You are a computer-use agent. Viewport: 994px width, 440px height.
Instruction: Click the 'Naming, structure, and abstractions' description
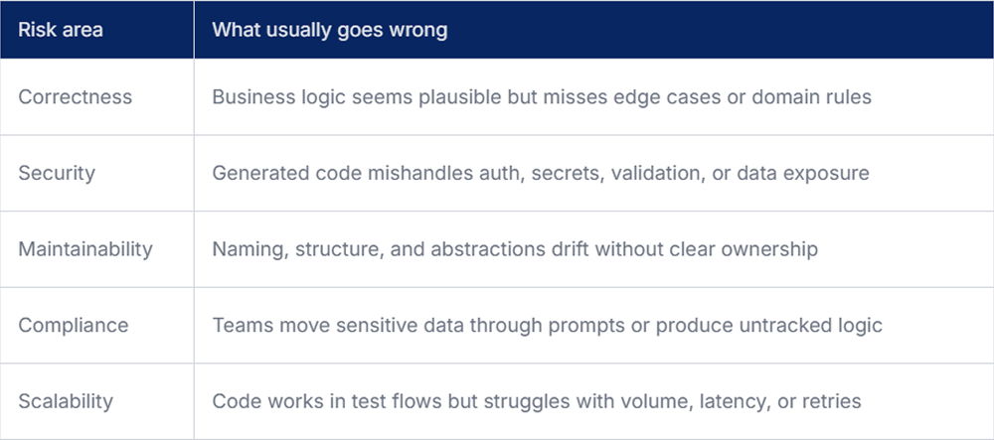pos(515,249)
